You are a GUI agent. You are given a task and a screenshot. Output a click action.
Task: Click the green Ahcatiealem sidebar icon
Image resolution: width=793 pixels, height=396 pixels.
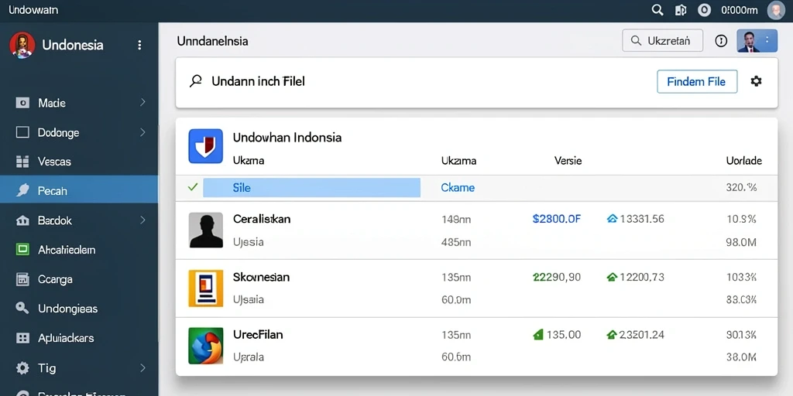22,250
